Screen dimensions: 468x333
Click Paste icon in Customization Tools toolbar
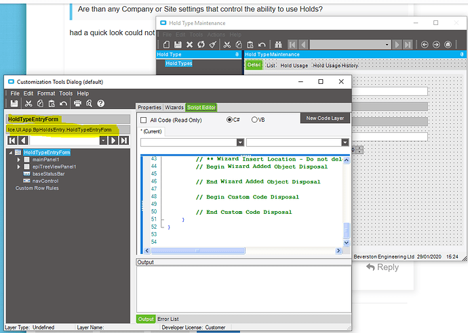click(x=52, y=104)
